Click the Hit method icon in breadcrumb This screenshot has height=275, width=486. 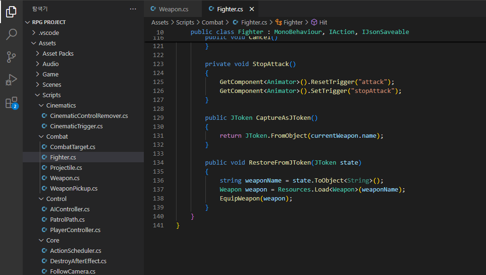314,22
